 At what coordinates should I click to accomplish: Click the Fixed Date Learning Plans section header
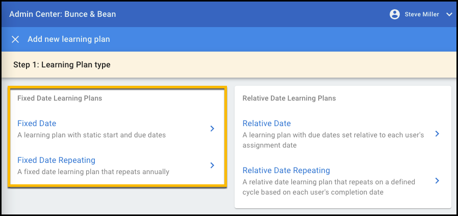click(x=60, y=98)
